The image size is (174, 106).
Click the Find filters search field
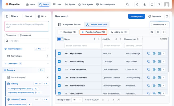coord(27,41)
